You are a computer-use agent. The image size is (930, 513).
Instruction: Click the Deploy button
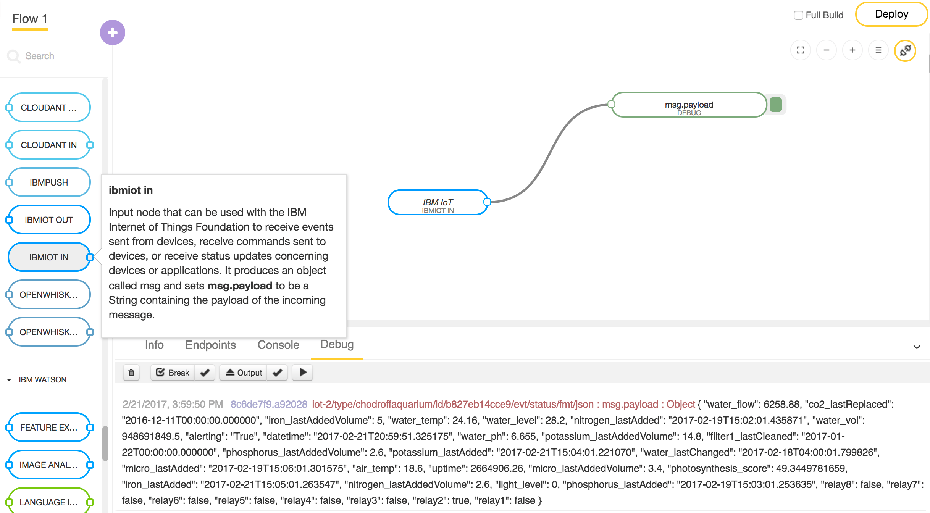[891, 15]
